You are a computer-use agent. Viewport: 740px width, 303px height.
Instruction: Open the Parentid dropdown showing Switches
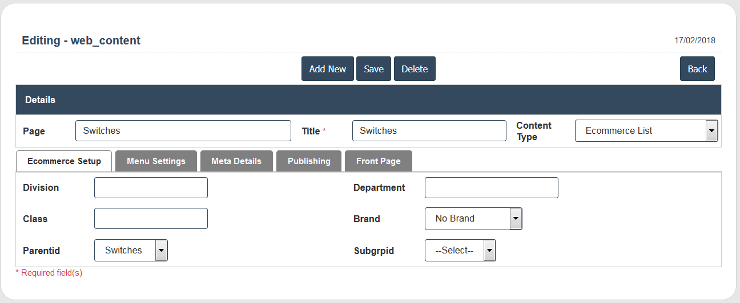tap(131, 251)
